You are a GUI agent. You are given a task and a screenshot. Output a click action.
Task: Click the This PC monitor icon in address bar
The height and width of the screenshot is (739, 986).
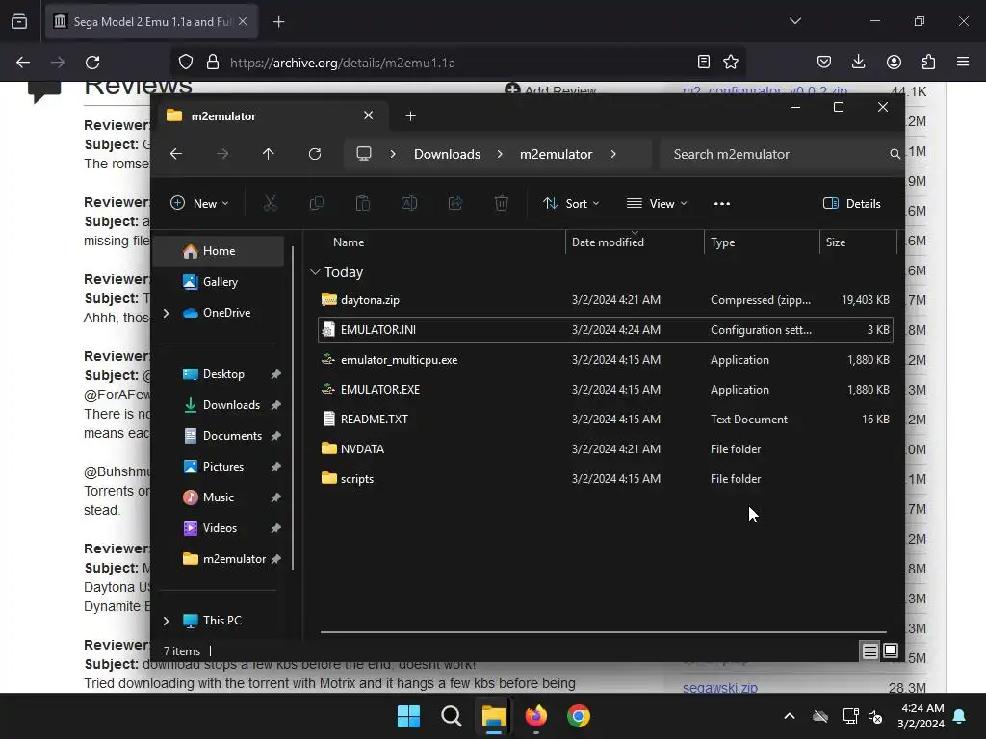click(364, 154)
